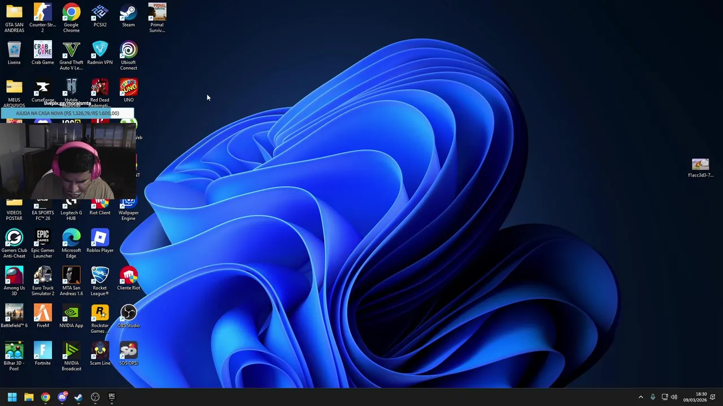Open the Windows Start menu
The width and height of the screenshot is (723, 406).
tap(12, 397)
